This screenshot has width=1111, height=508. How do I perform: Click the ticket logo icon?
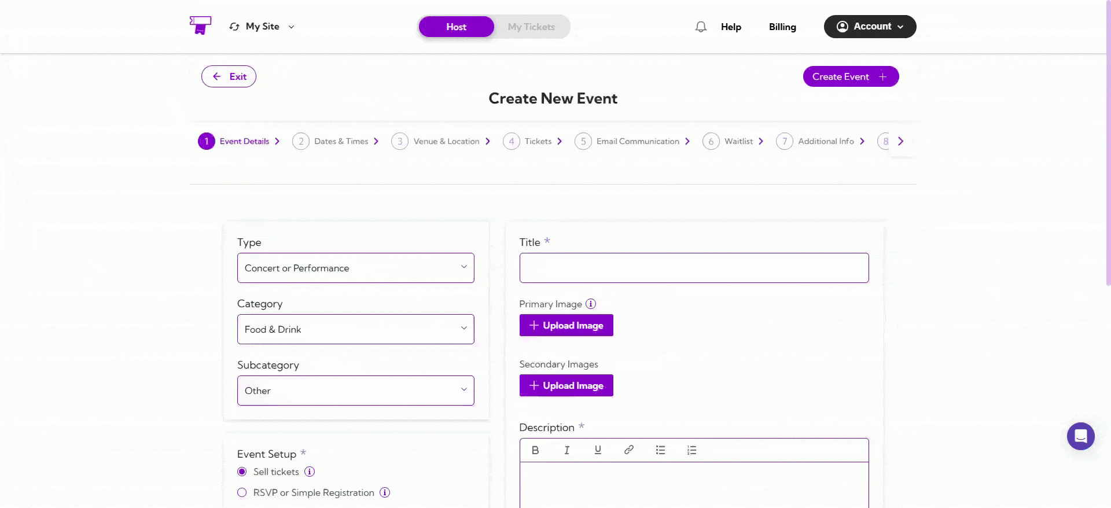200,25
